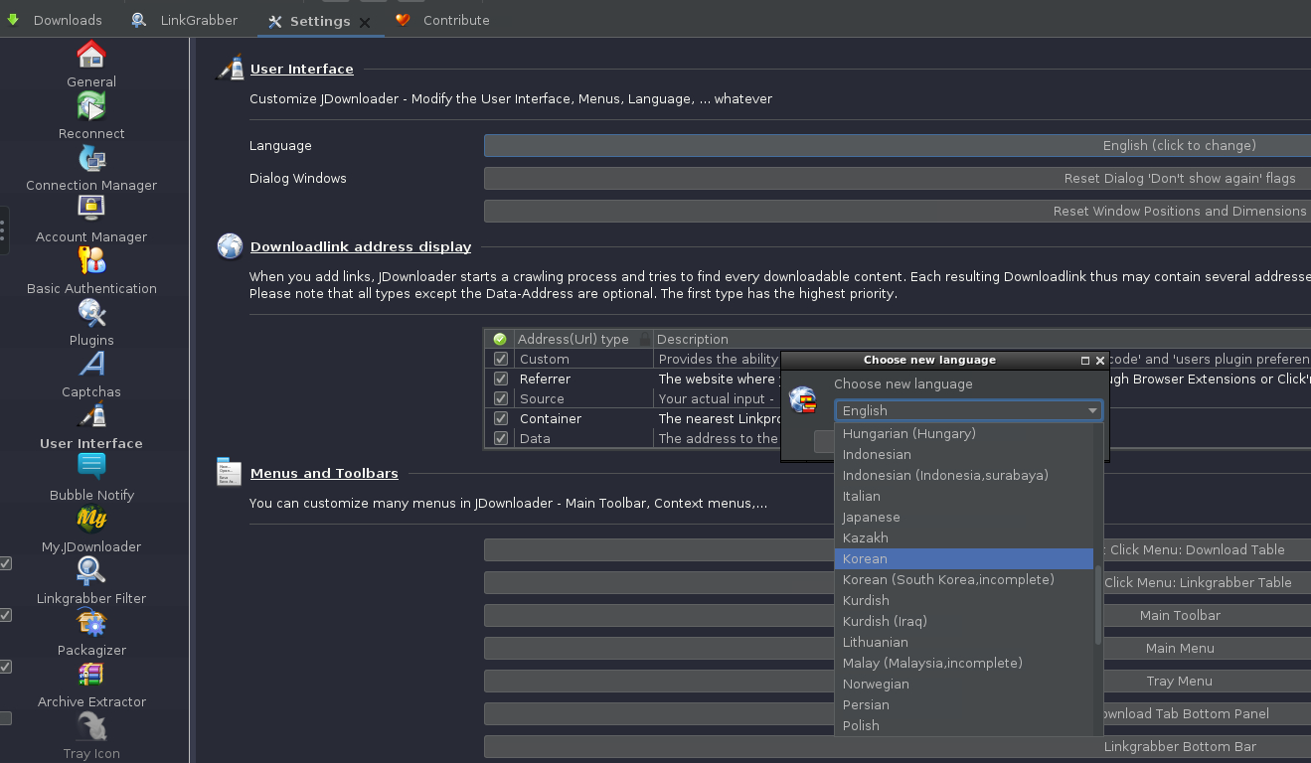Toggle checkbox beside Tray Icon

[x=5, y=718]
